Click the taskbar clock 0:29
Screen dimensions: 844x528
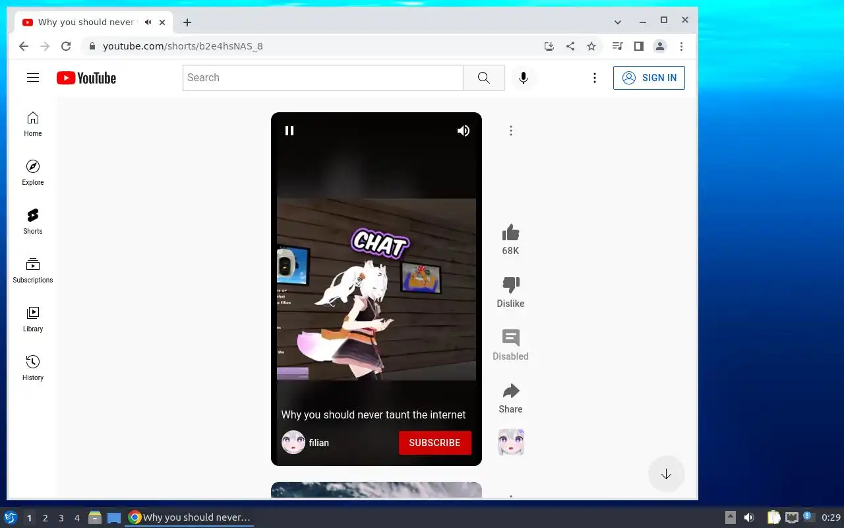pyautogui.click(x=831, y=517)
